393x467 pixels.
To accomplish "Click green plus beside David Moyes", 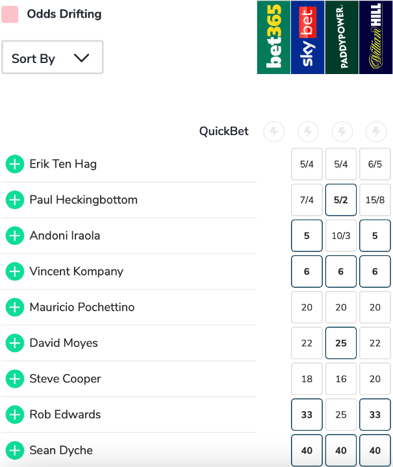I will pyautogui.click(x=14, y=343).
